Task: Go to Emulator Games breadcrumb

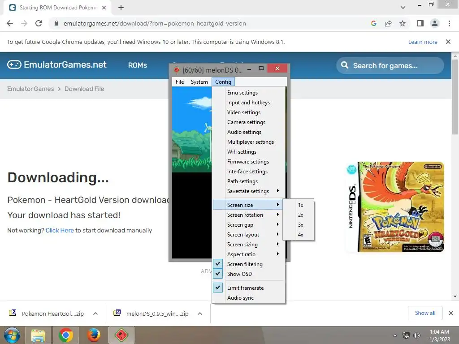Action: coord(31,89)
